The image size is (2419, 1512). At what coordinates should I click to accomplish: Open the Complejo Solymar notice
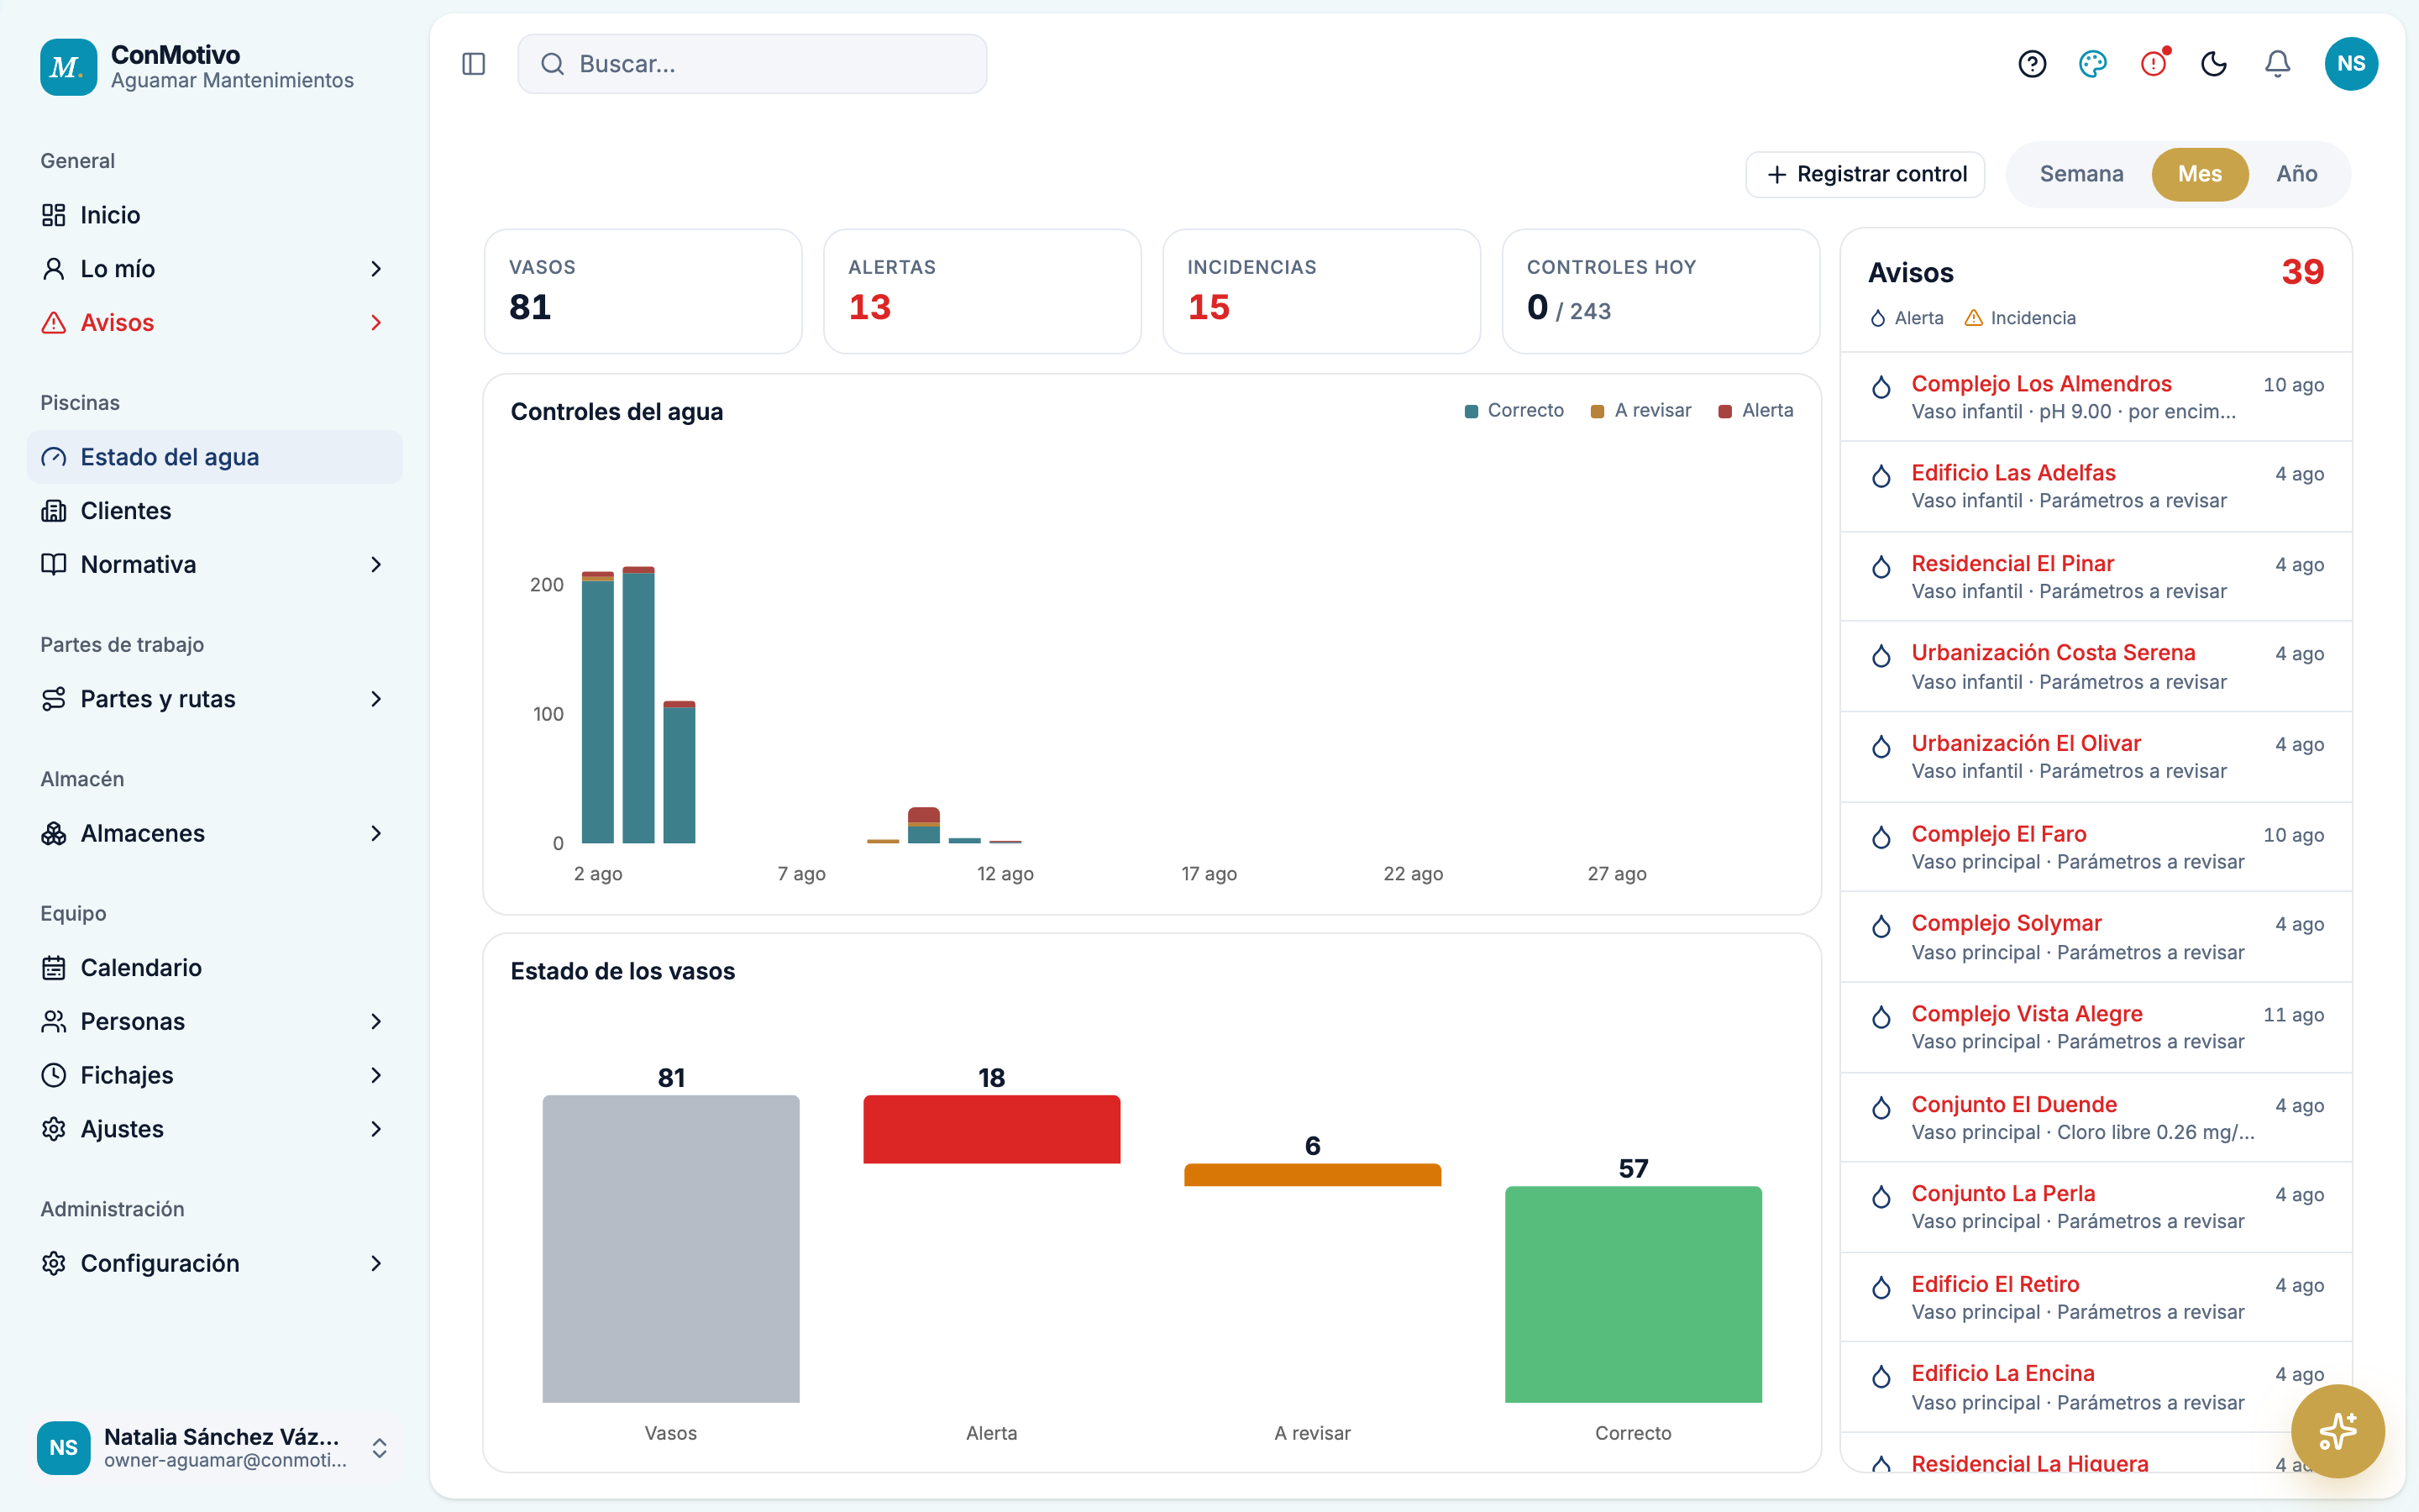(x=2096, y=937)
